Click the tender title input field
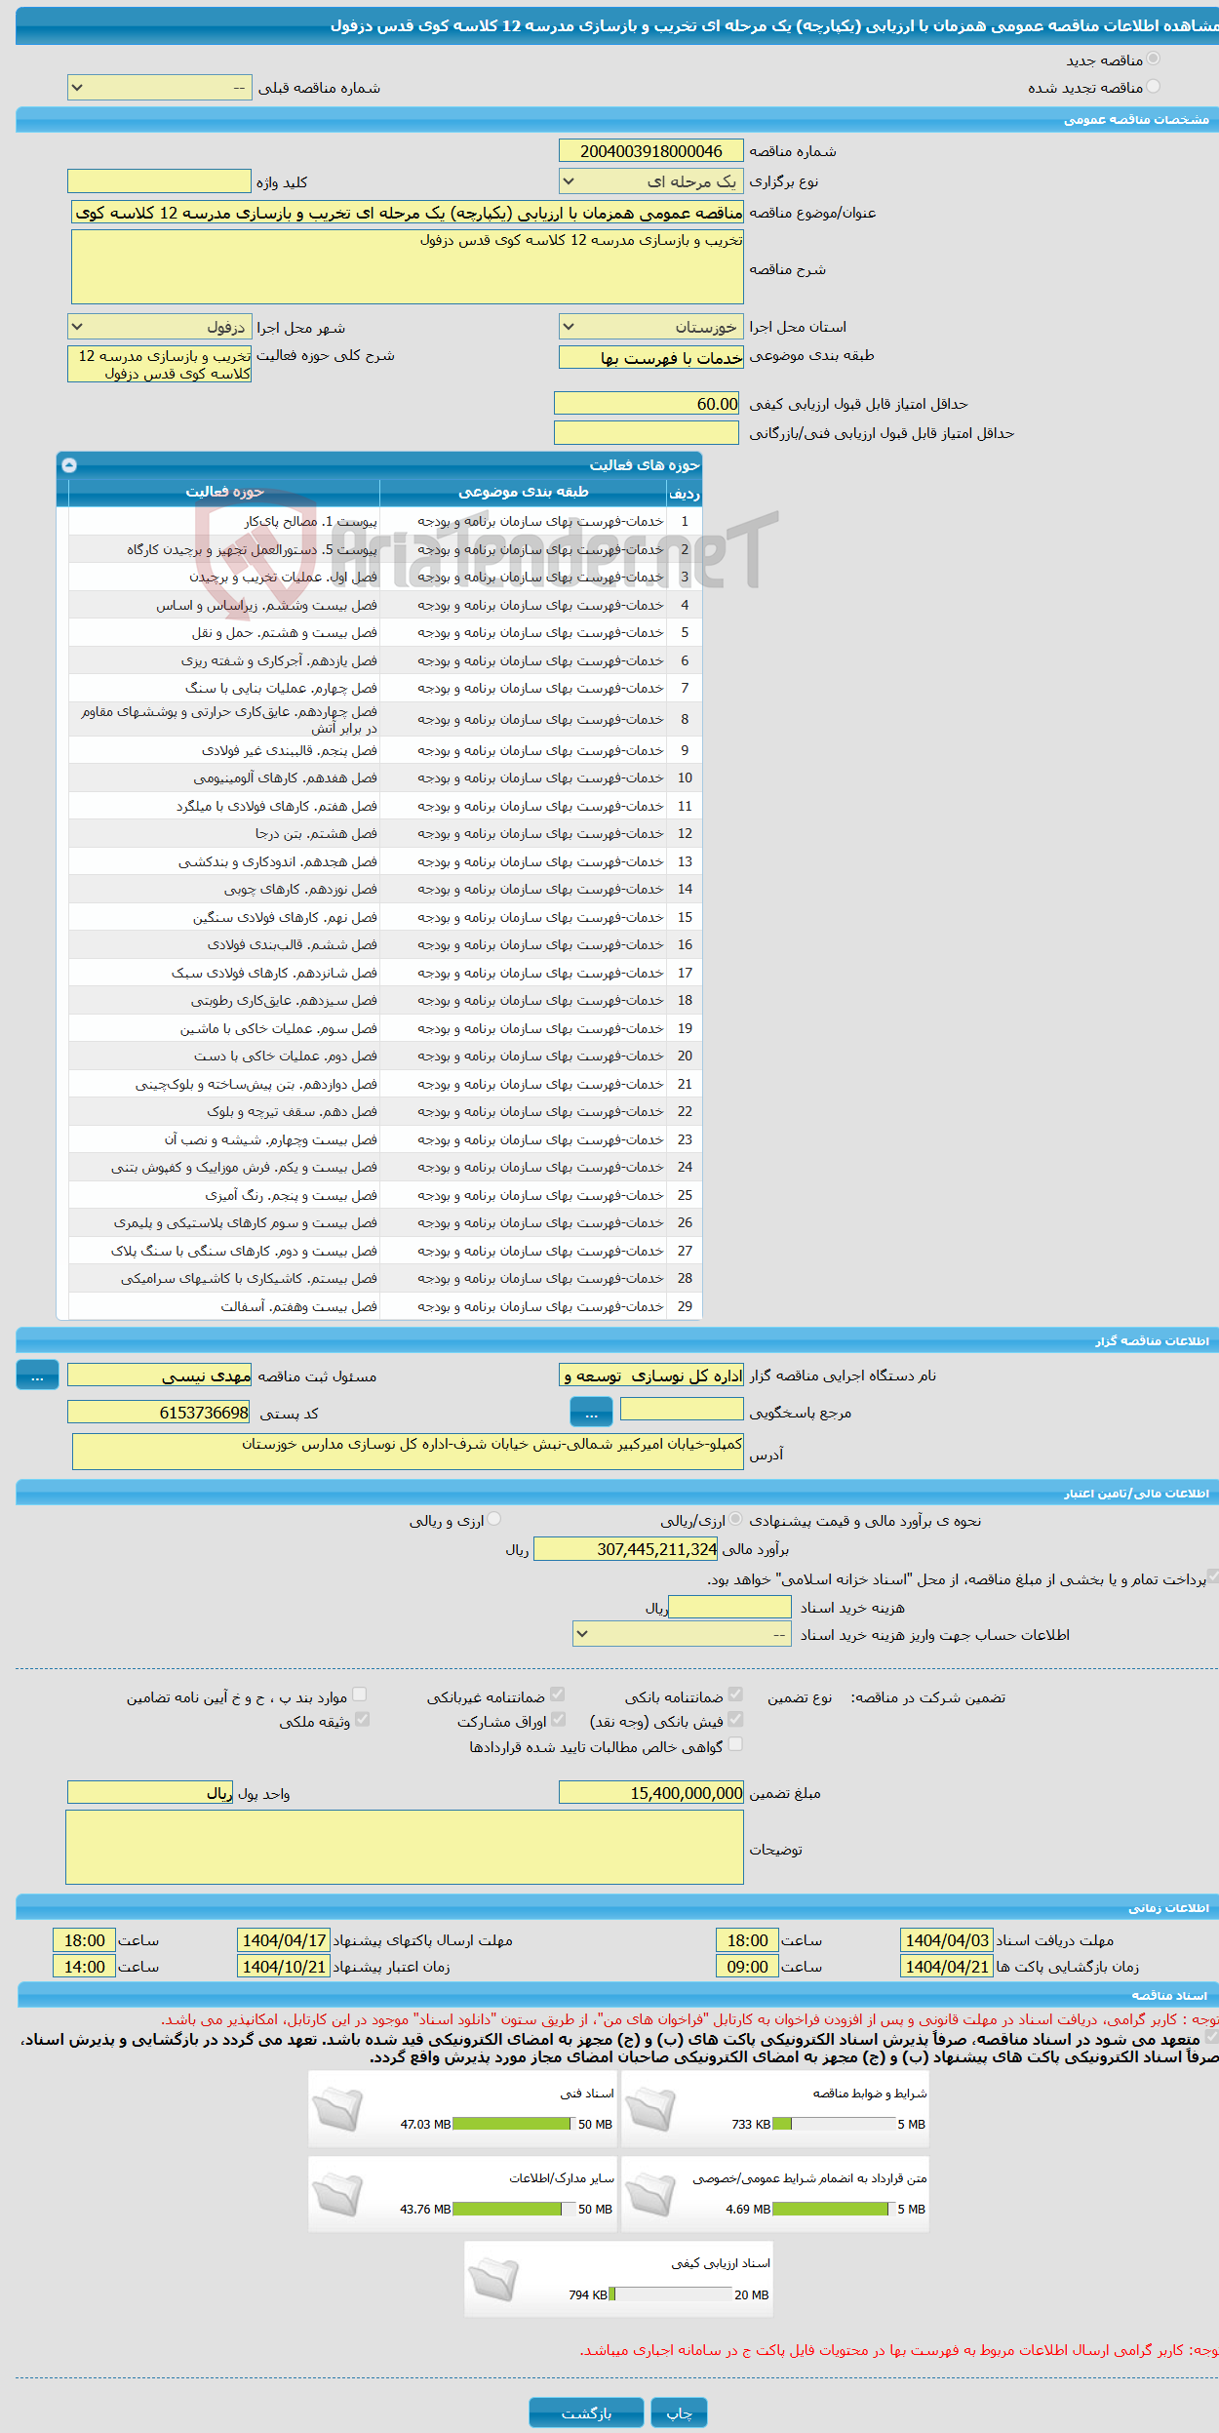The width and height of the screenshot is (1219, 2433). [408, 213]
